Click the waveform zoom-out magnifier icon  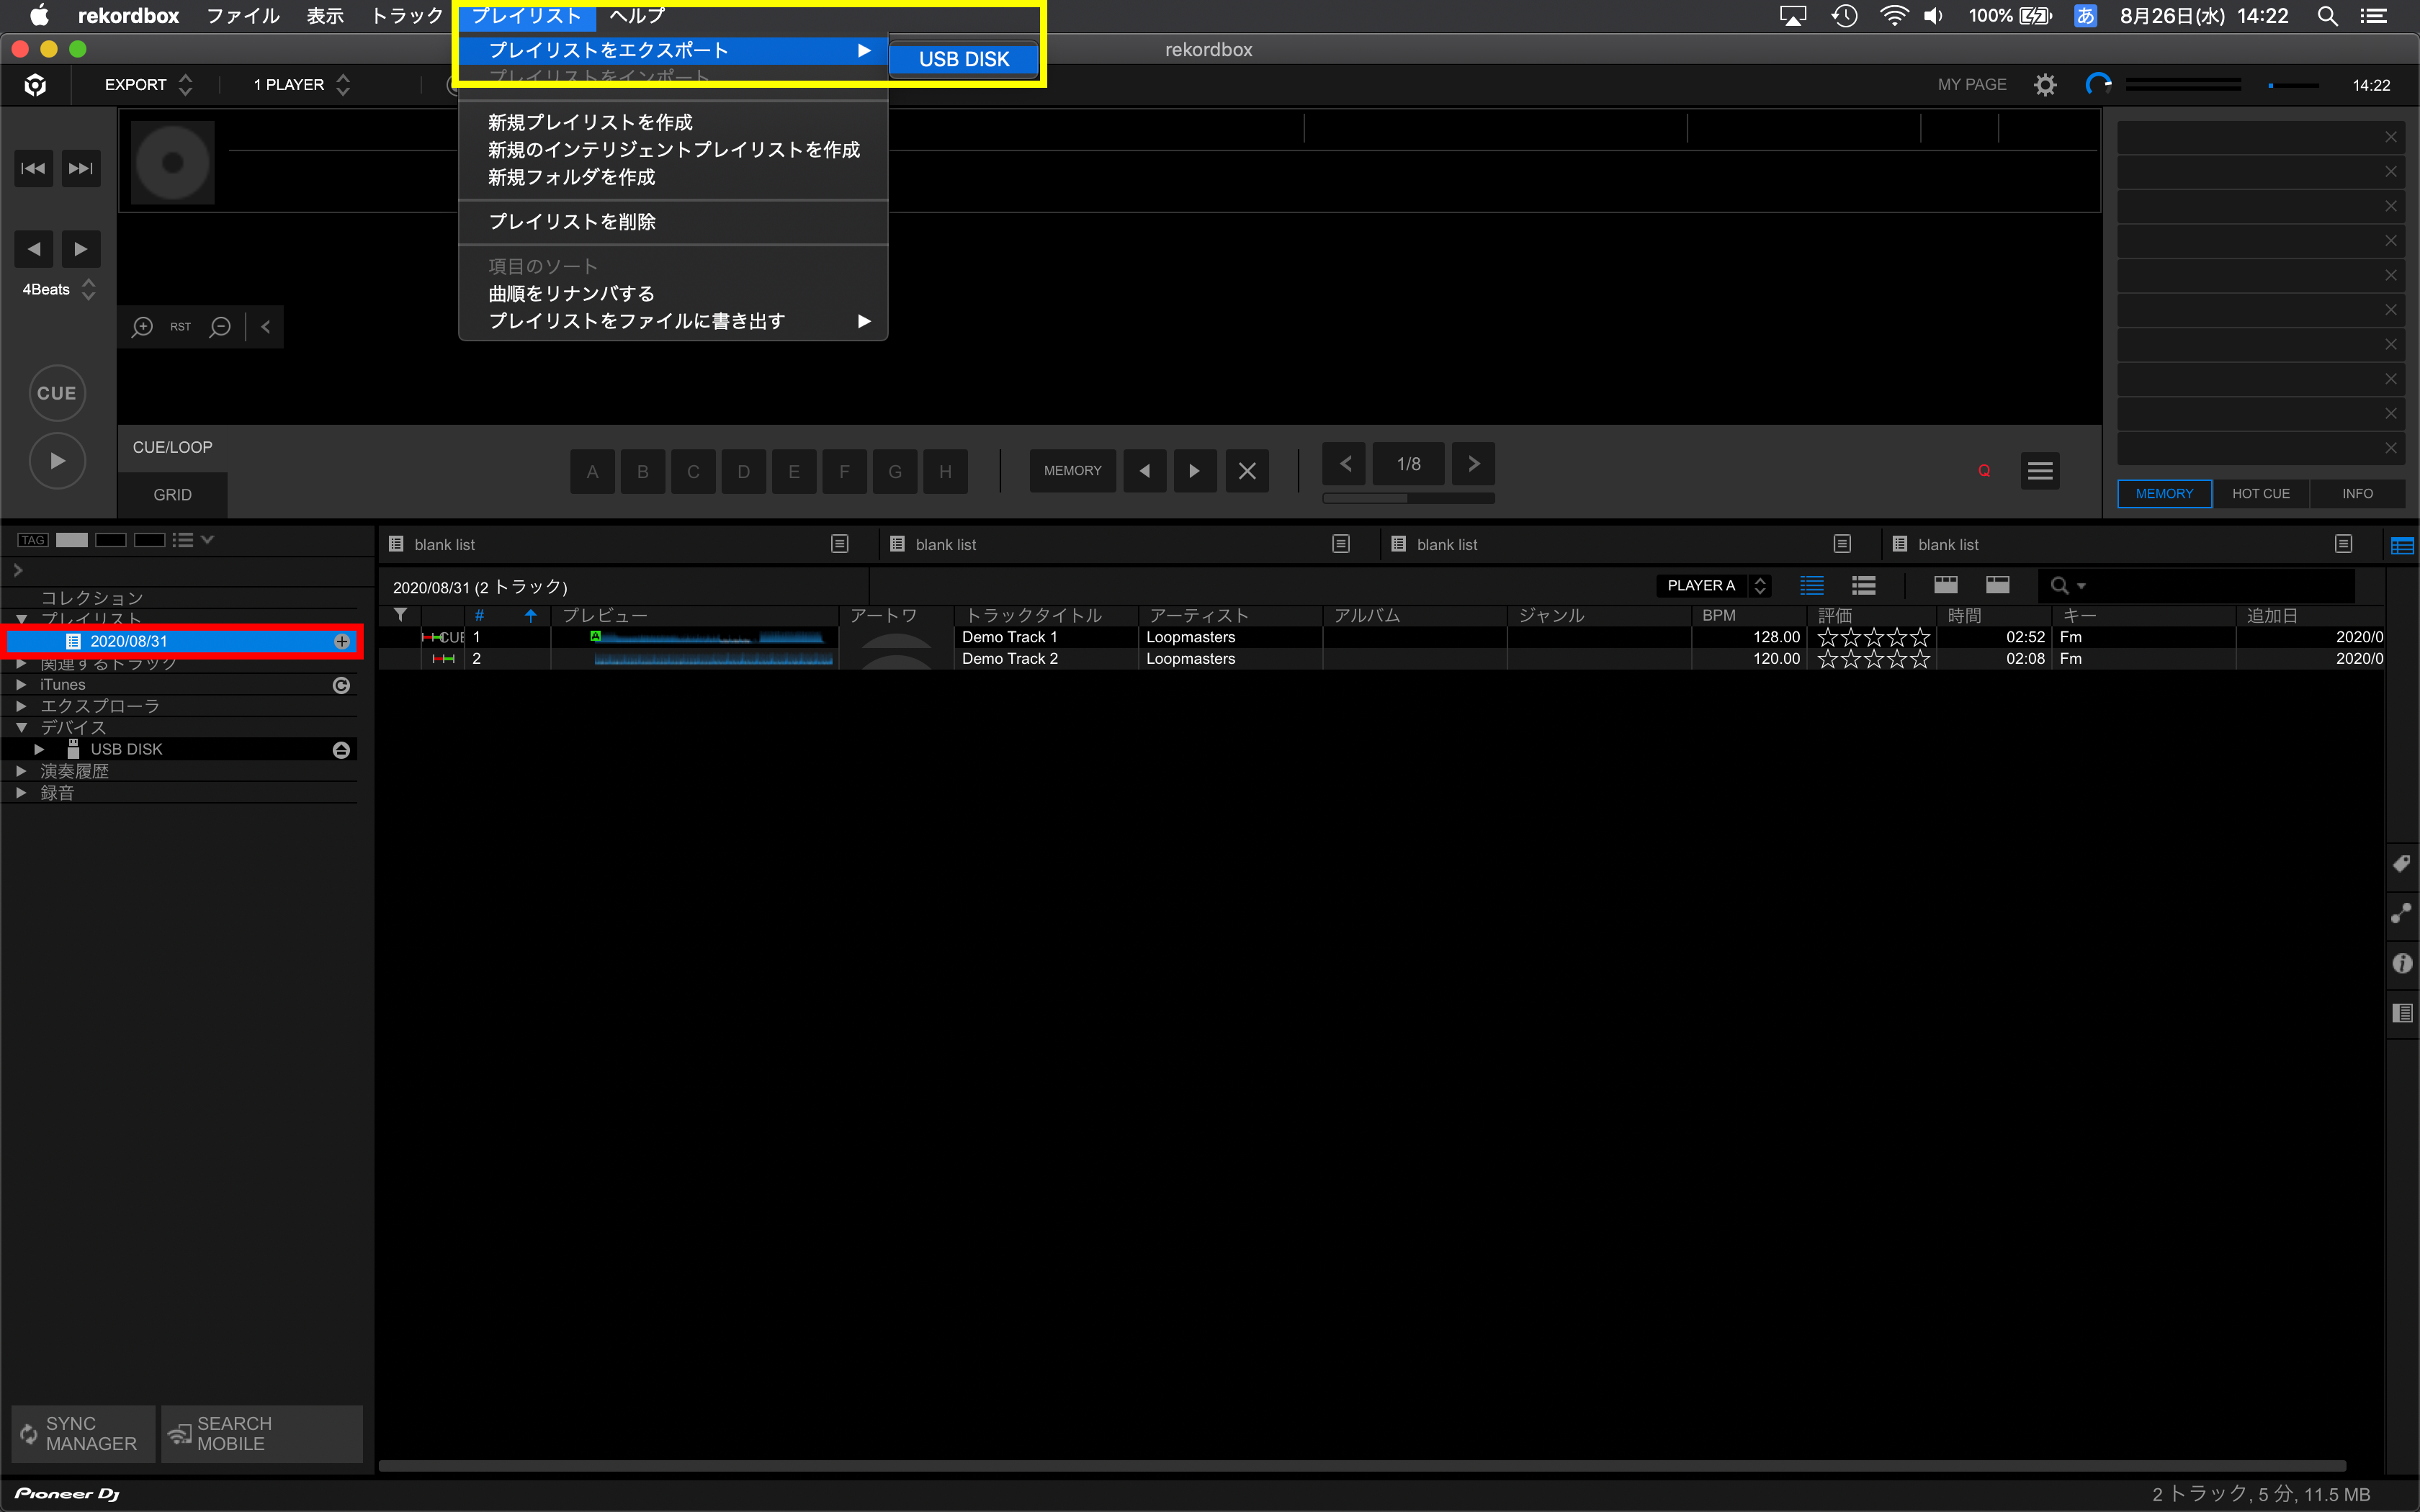pyautogui.click(x=220, y=327)
